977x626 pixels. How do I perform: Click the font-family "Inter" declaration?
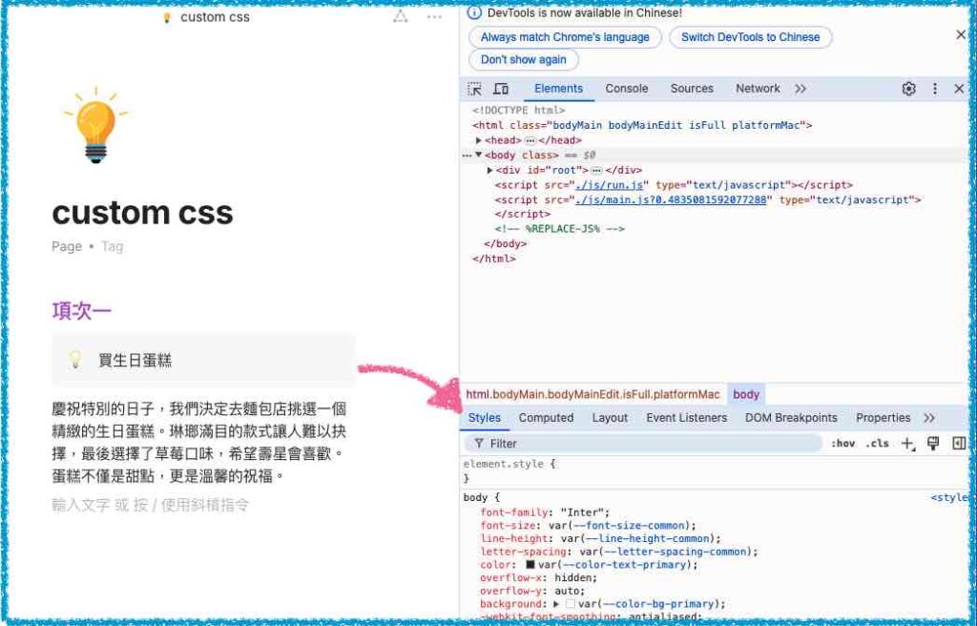click(x=545, y=512)
